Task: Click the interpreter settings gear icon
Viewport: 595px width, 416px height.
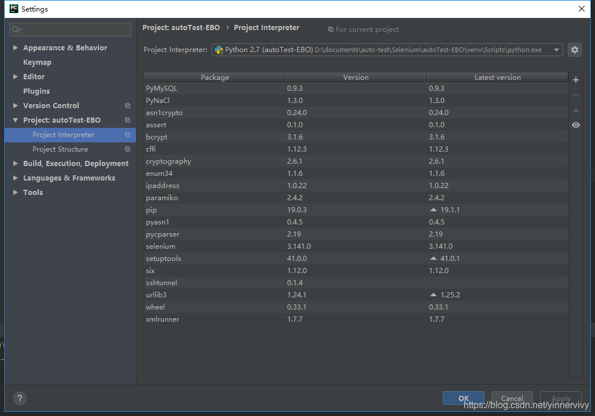Action: 575,50
